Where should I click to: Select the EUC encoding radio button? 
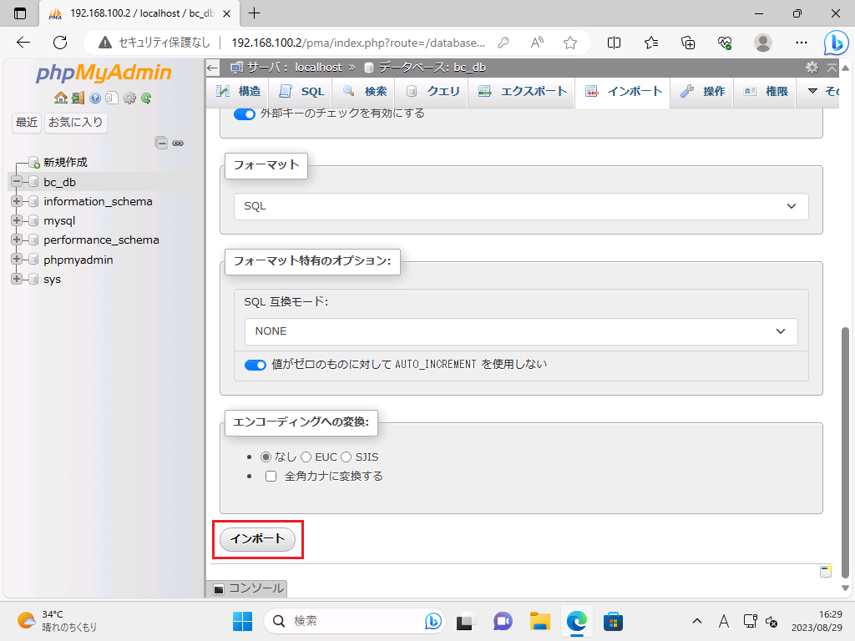click(x=306, y=457)
